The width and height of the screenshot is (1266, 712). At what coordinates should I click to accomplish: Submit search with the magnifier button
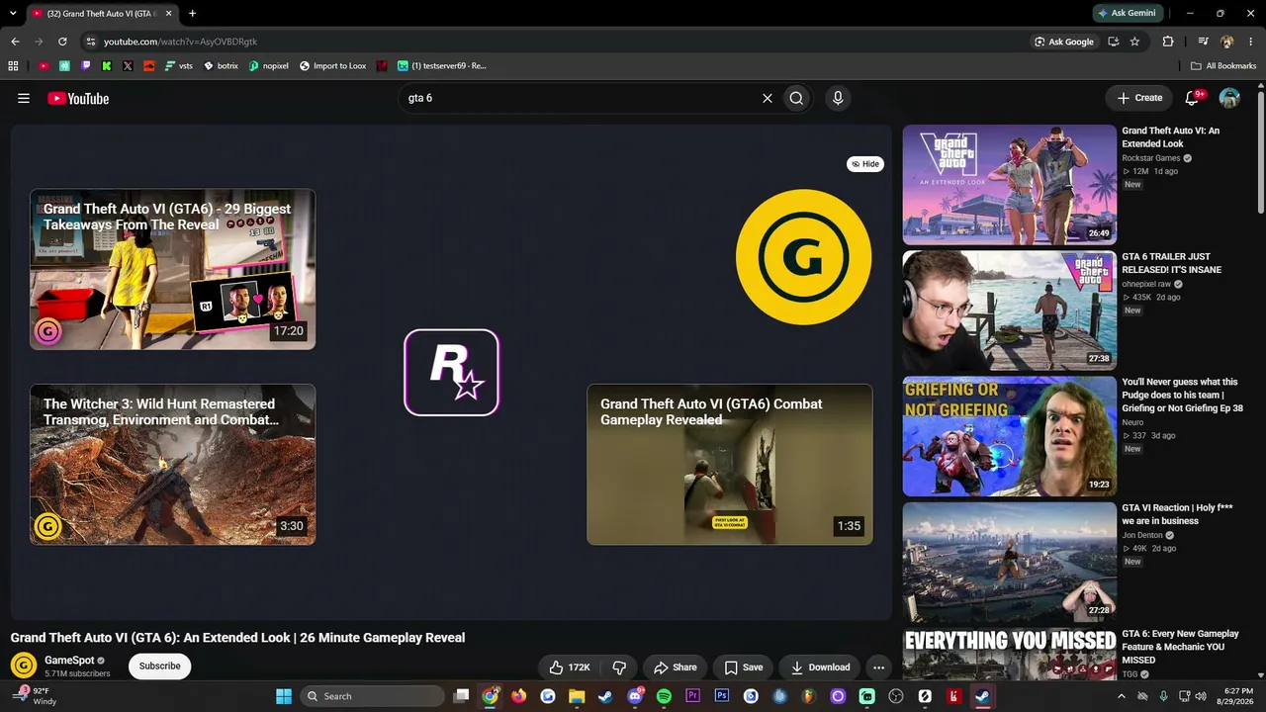pos(796,98)
